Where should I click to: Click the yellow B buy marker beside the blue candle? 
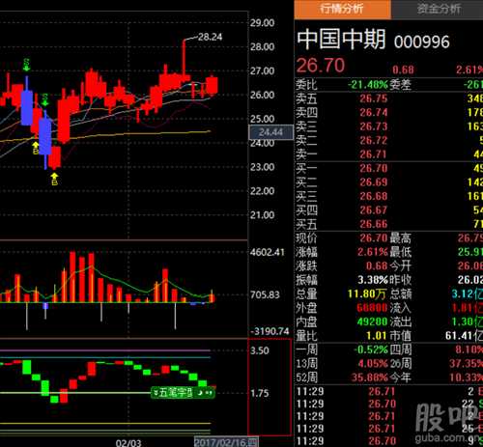pyautogui.click(x=36, y=148)
